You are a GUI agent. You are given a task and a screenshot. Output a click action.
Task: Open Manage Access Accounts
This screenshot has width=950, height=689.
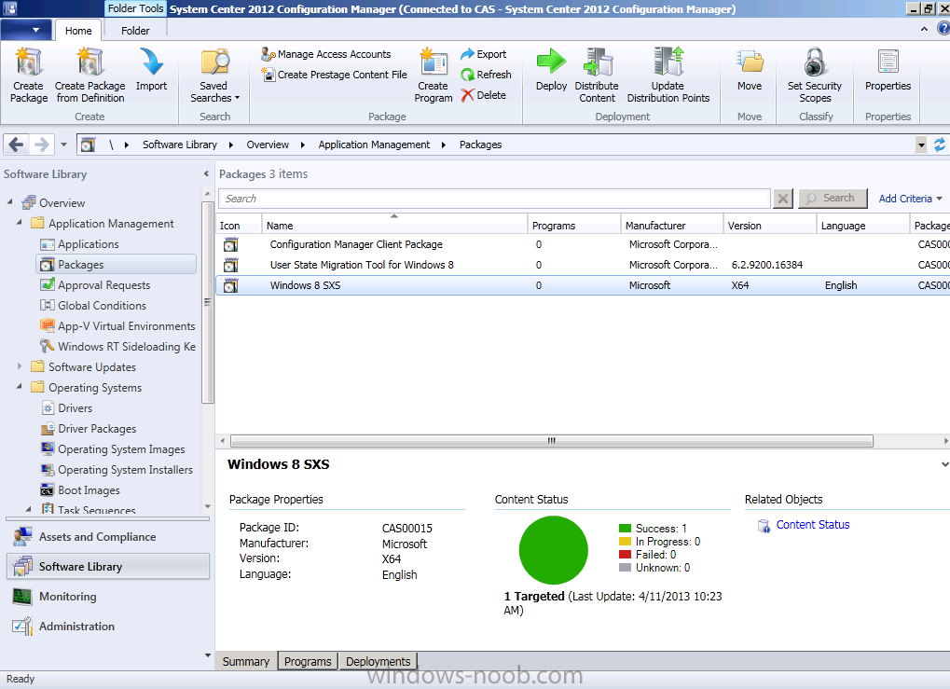(326, 54)
